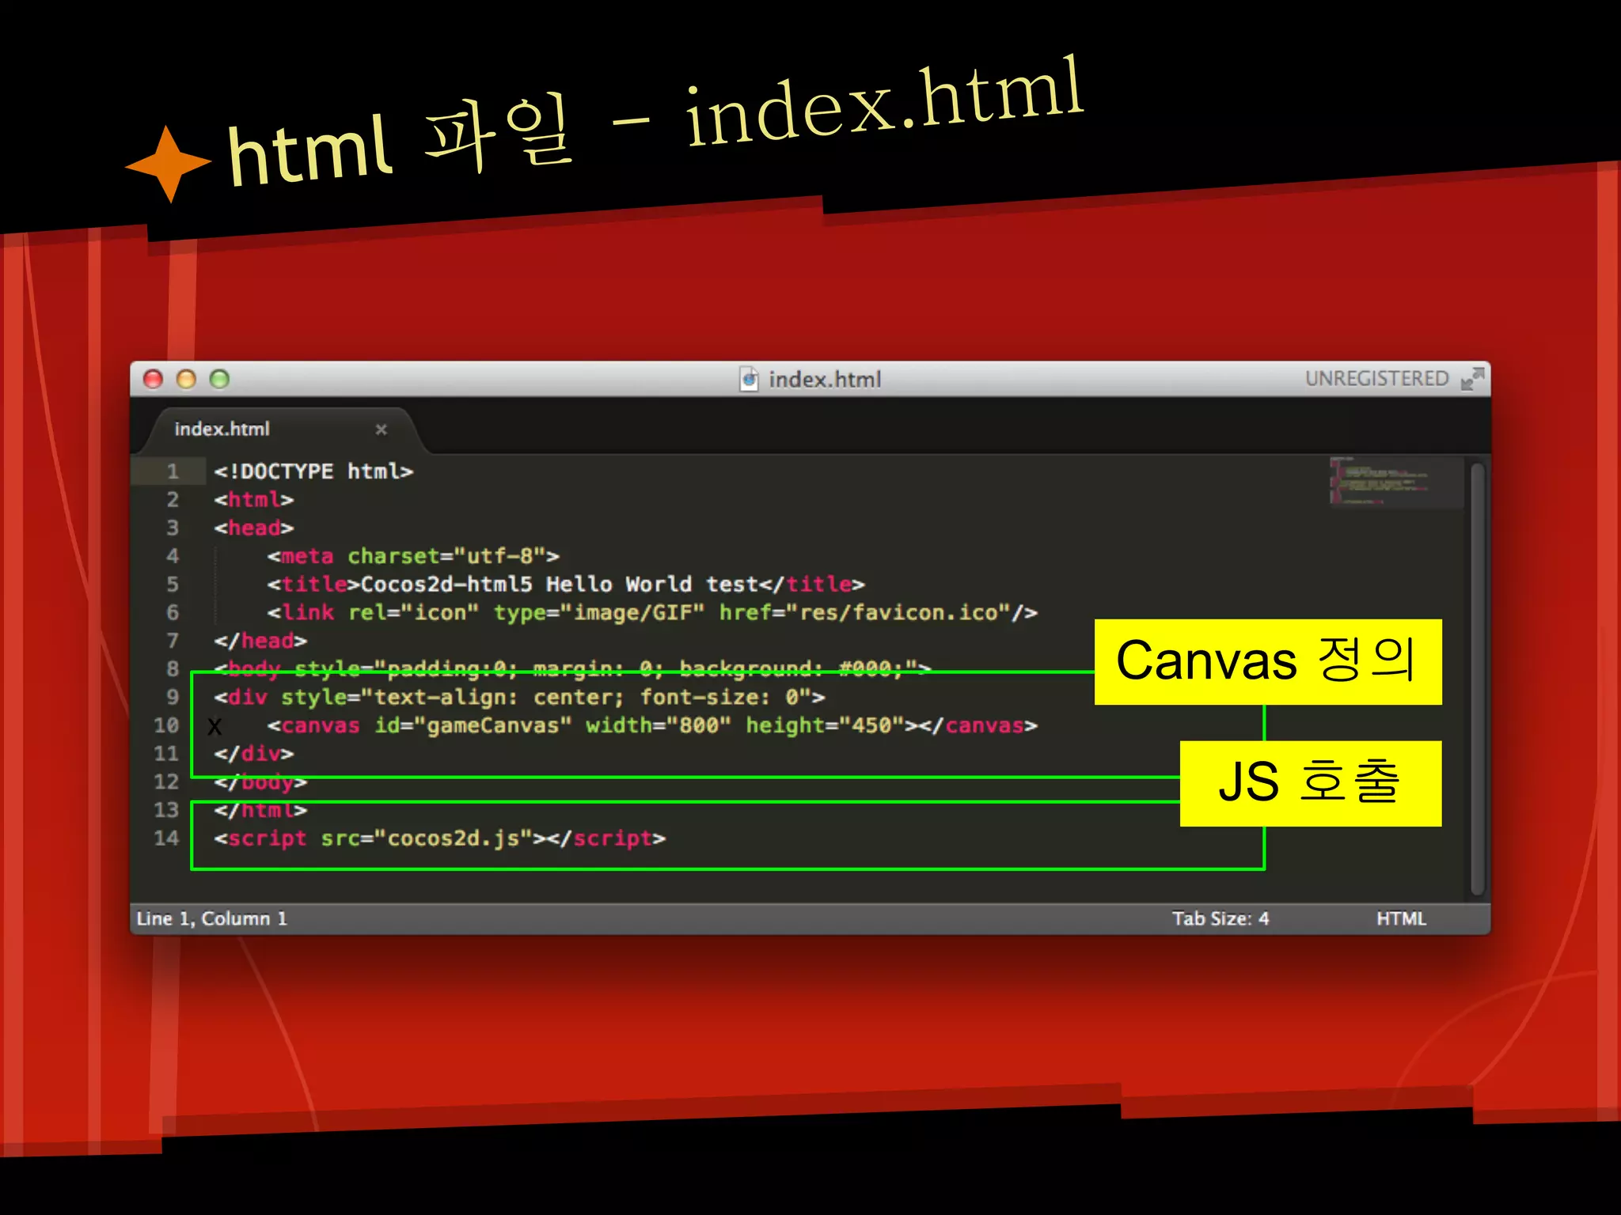Click line number 9 in the gutter
Image resolution: width=1621 pixels, height=1215 pixels.
173,697
